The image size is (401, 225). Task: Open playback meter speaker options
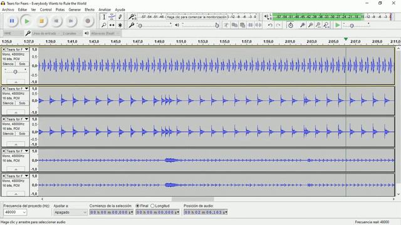[268, 17]
